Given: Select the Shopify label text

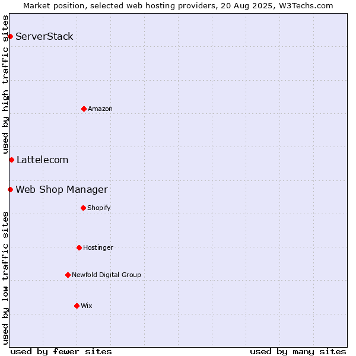Looking at the screenshot, I should [98, 208].
